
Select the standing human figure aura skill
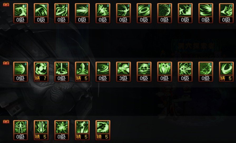tap(21, 130)
